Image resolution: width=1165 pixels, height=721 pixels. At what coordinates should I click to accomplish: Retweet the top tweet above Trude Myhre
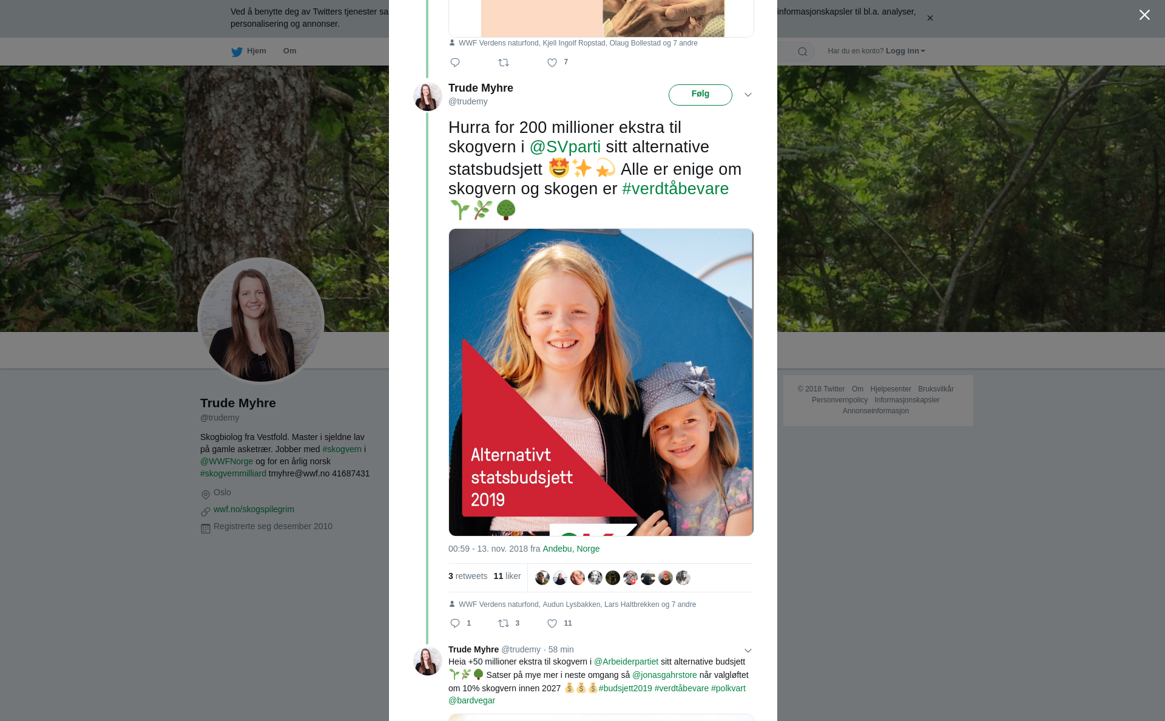pos(504,63)
